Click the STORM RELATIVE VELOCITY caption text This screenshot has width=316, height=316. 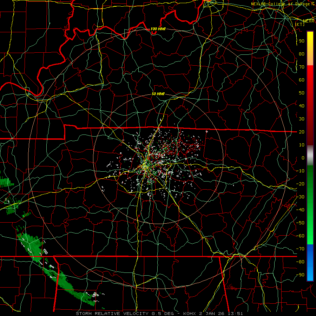[112, 314]
